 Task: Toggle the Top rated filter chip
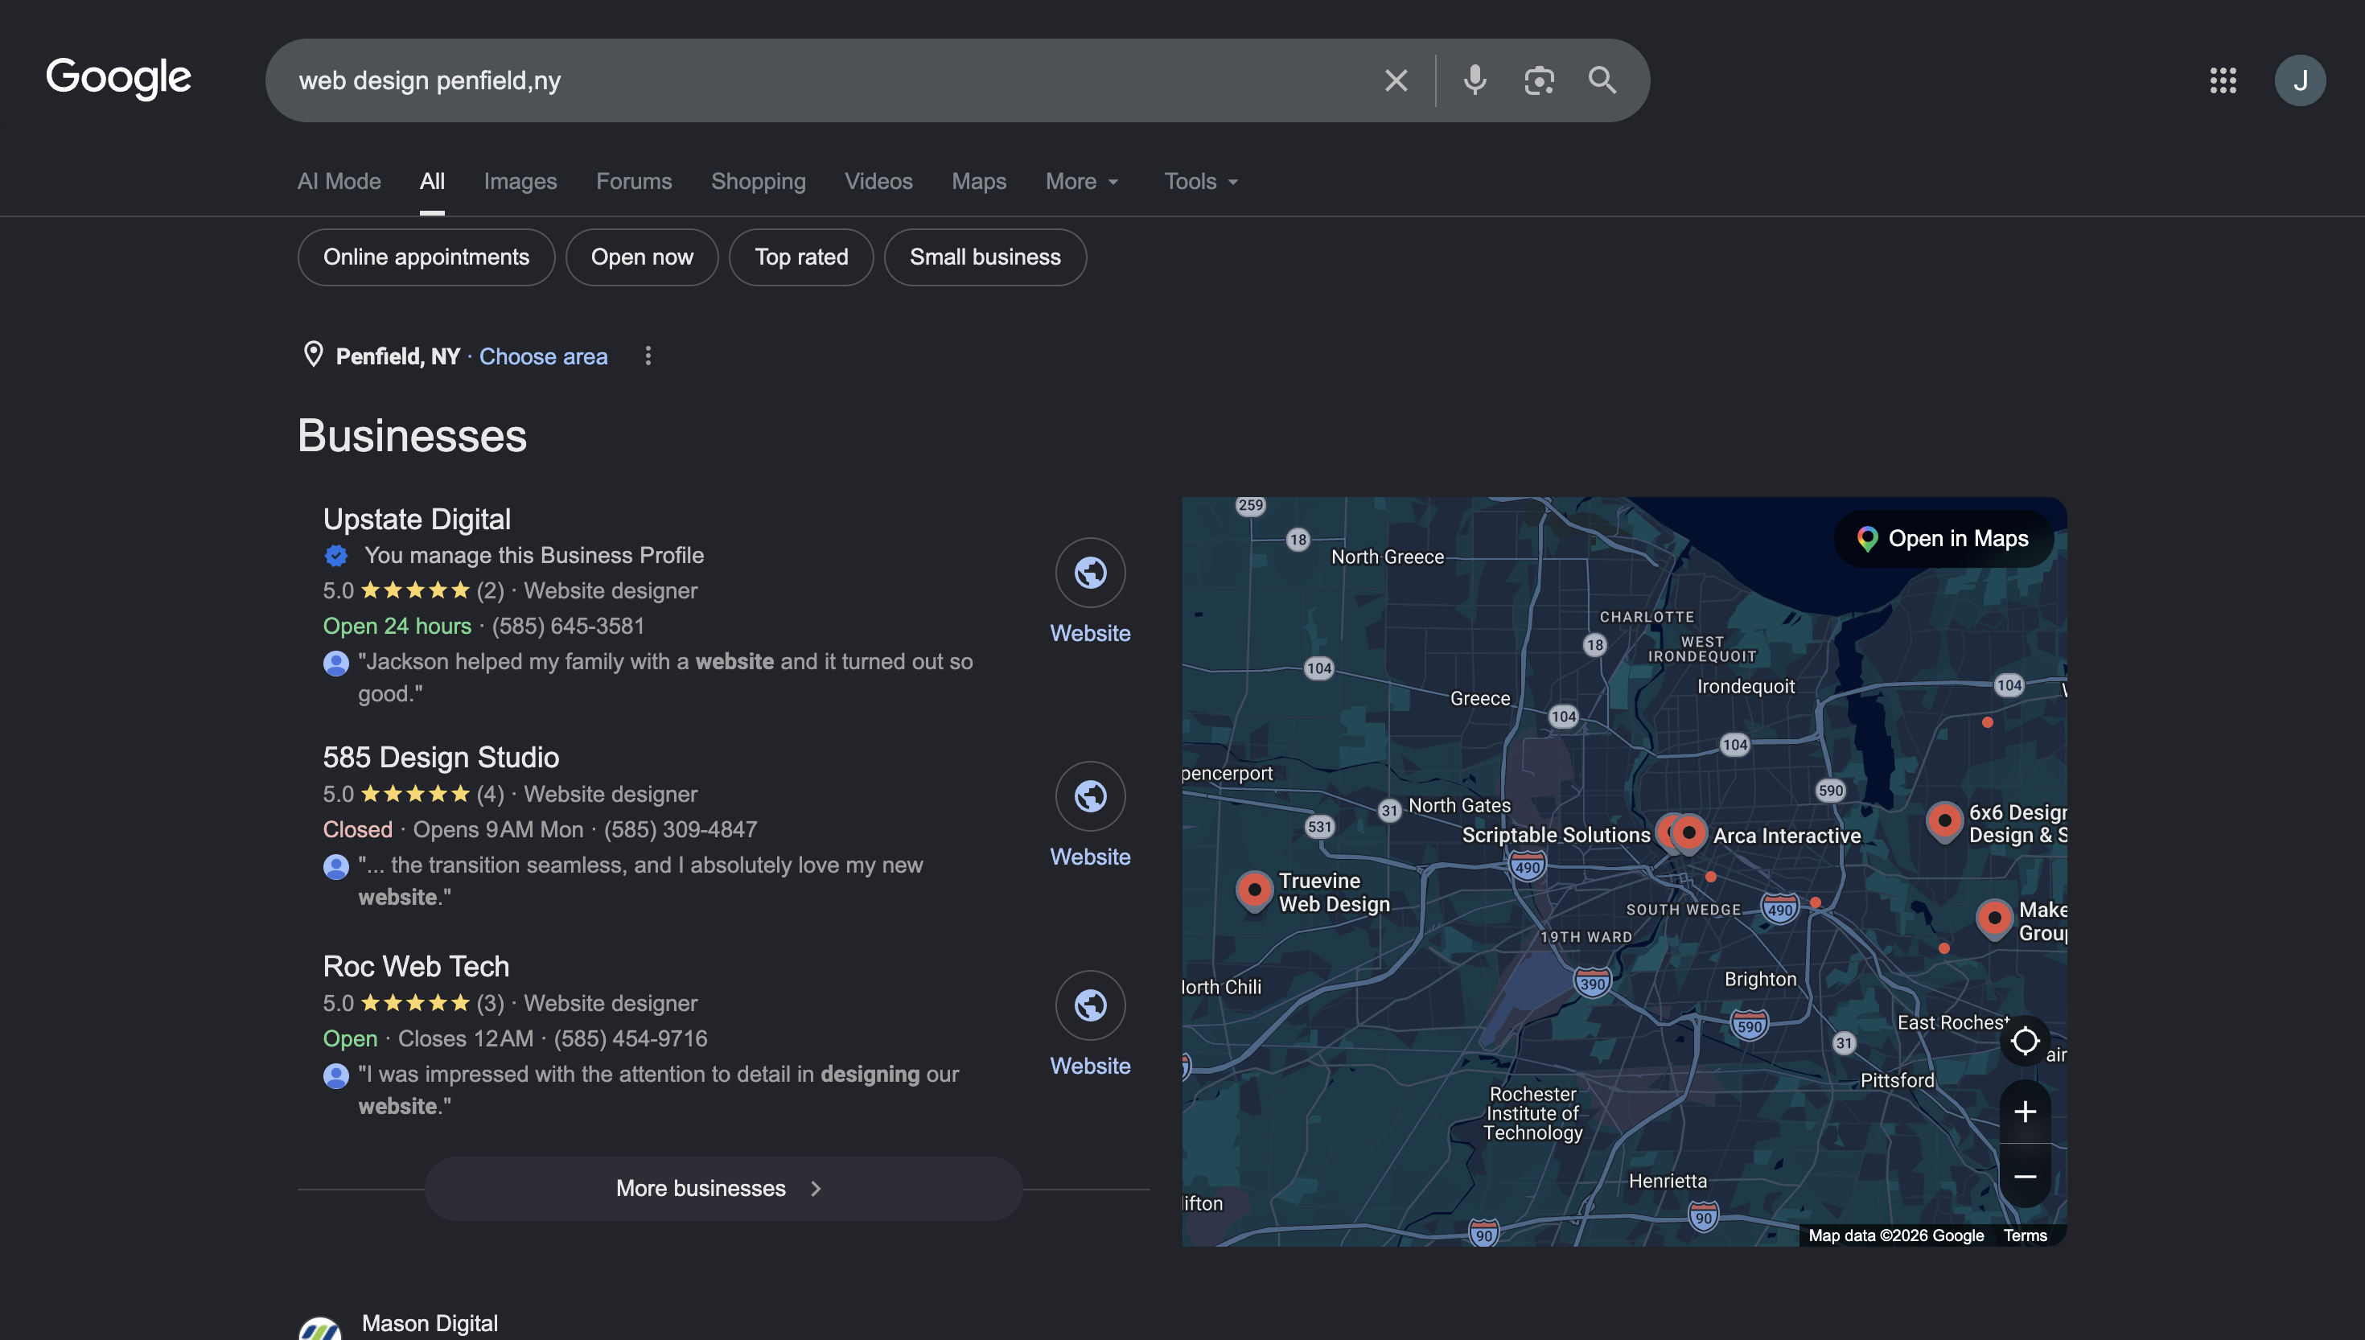click(x=800, y=257)
